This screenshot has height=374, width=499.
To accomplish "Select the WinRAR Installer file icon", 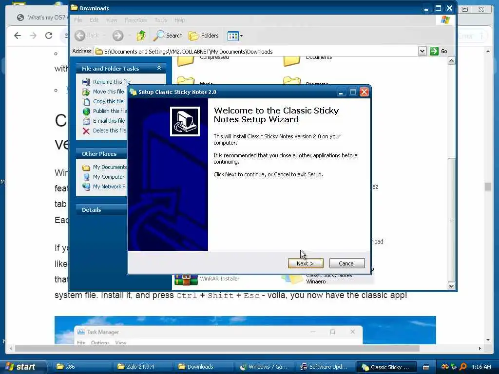I will [x=186, y=280].
